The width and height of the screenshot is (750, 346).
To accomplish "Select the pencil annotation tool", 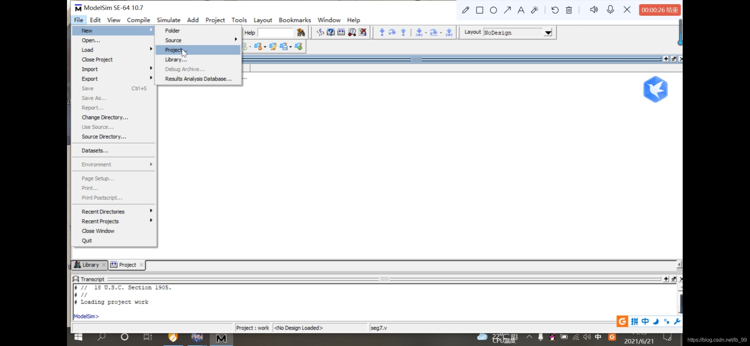I will pos(466,10).
